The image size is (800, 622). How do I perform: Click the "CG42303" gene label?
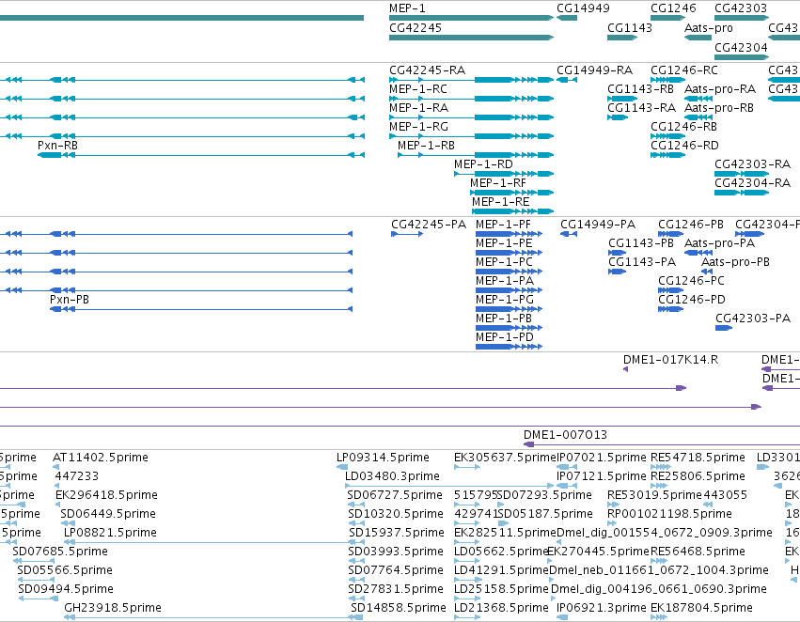click(741, 8)
